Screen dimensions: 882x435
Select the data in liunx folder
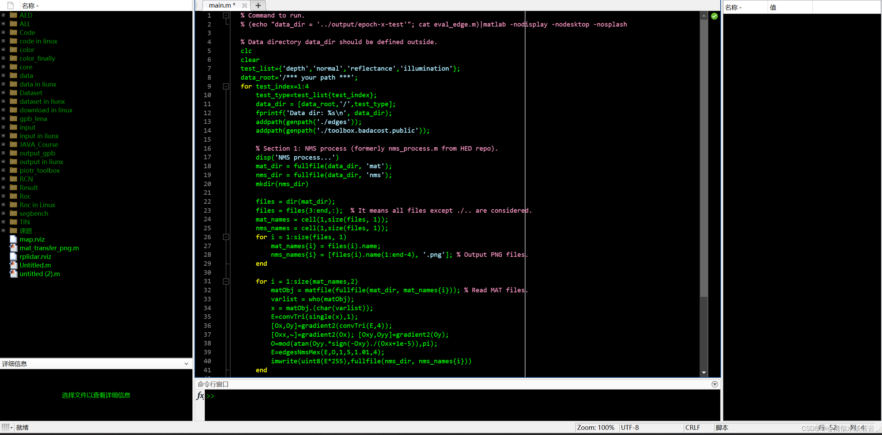38,84
